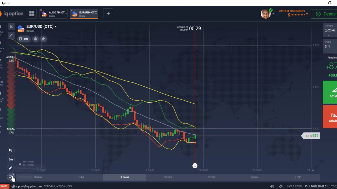Screen dimensions: 337x189
Task: Close the chart using the X button
Action: pyautogui.click(x=11, y=27)
